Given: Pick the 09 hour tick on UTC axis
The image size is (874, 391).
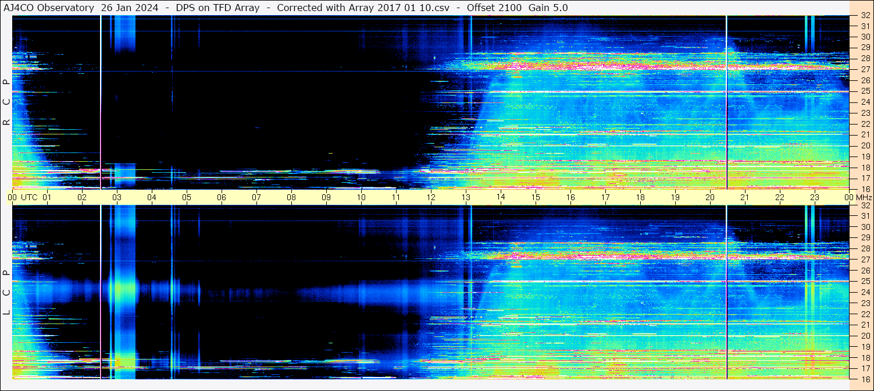Looking at the screenshot, I should [x=326, y=197].
